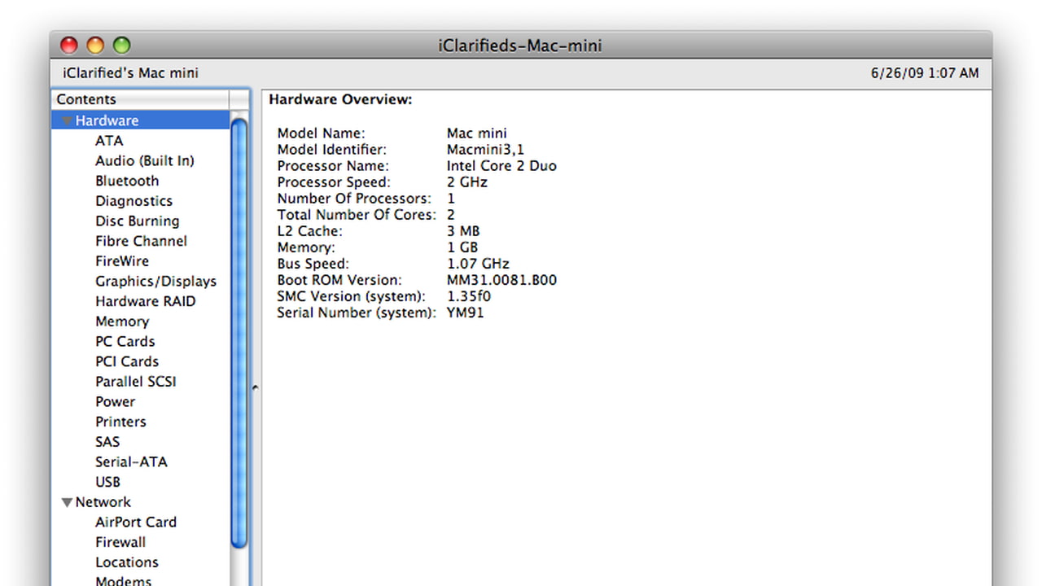Open AirPort Card details
The width and height of the screenshot is (1042, 586).
pyautogui.click(x=136, y=523)
